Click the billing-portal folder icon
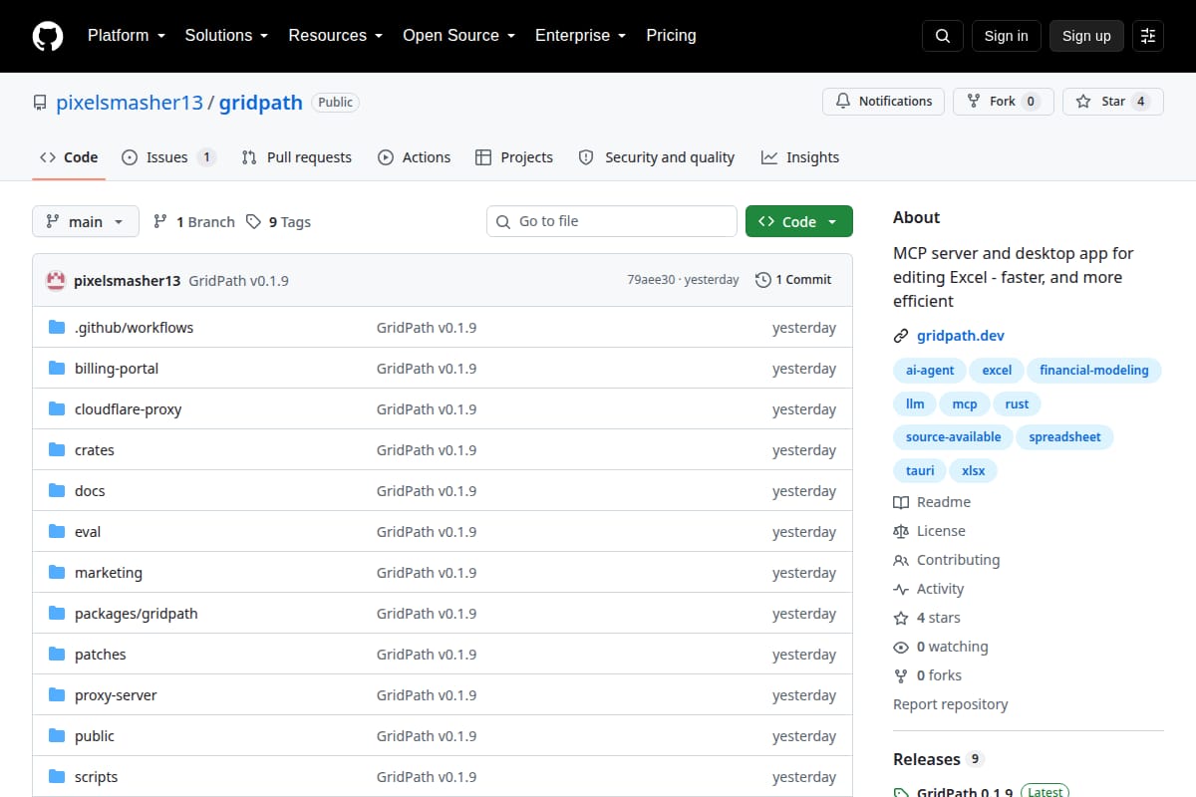The height and width of the screenshot is (797, 1196). (x=57, y=369)
